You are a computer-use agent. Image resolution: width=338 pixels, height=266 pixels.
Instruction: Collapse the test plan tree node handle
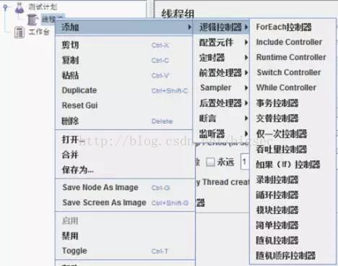point(5,7)
